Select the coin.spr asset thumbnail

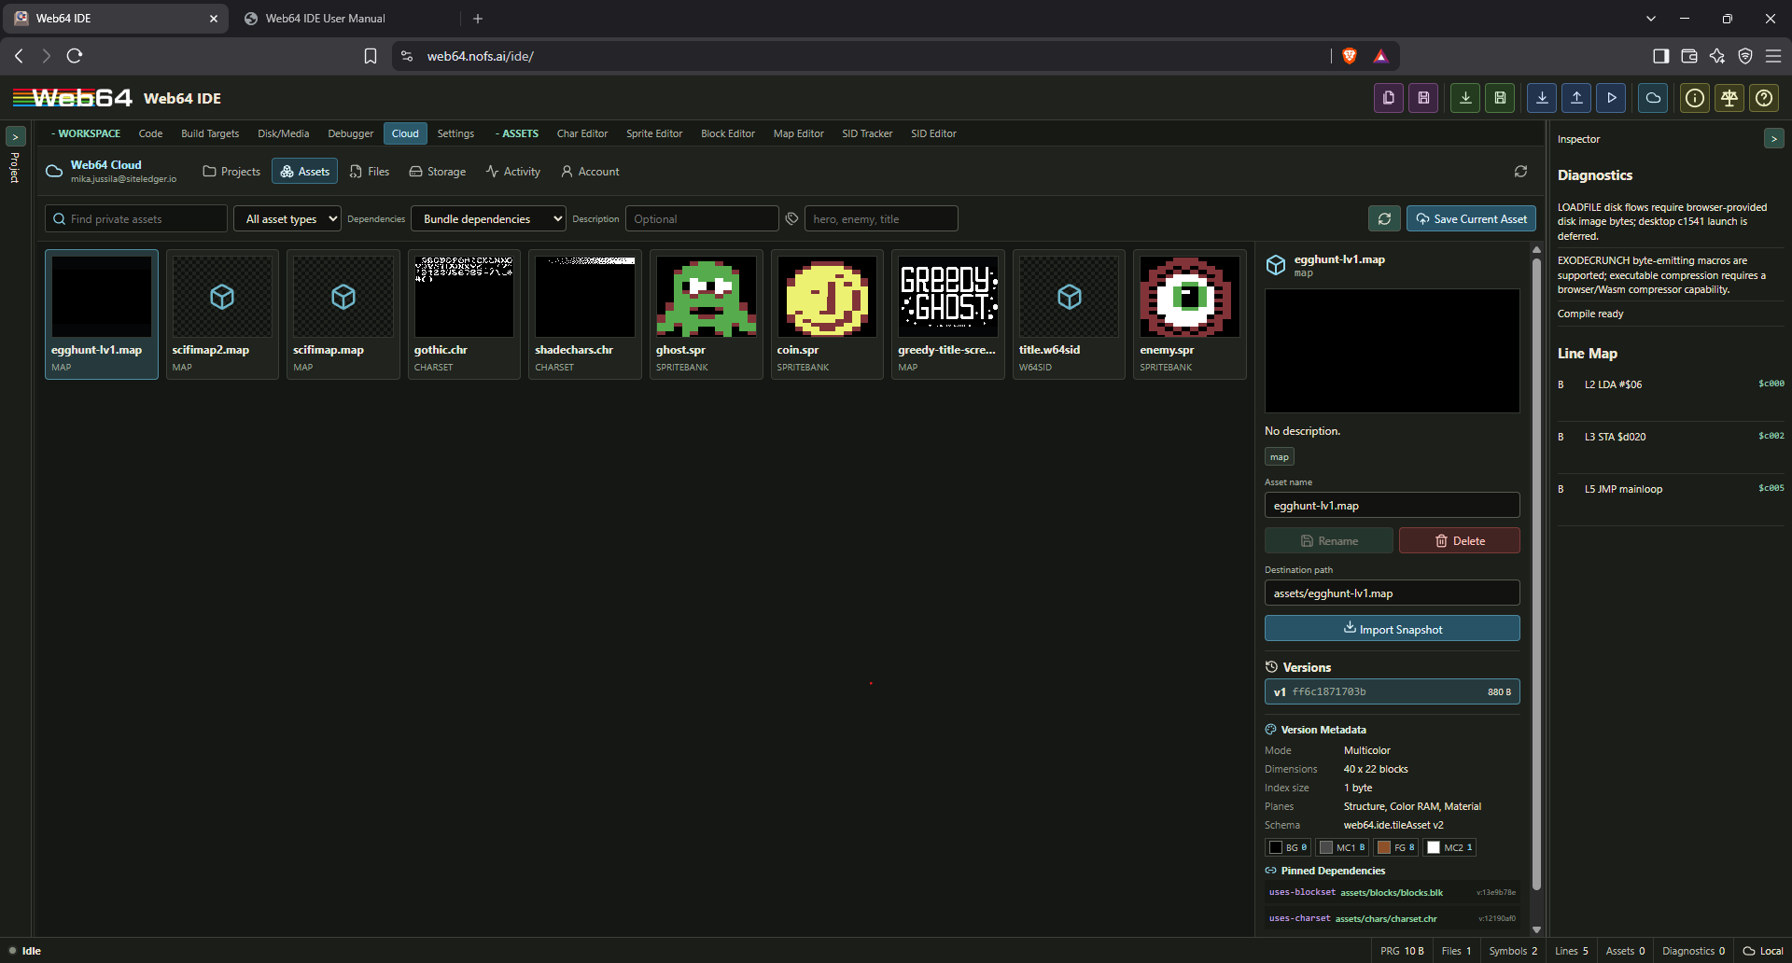tap(827, 314)
